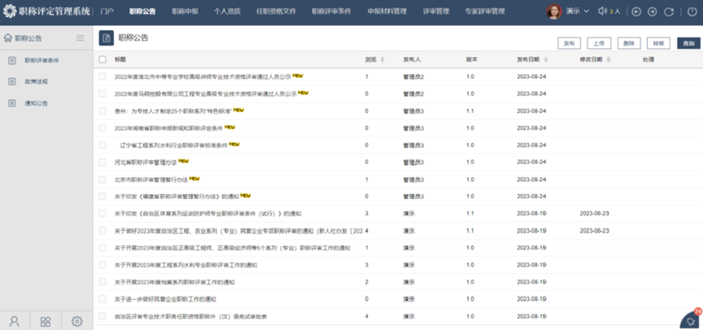Open 政策法规 in the sidebar
Image resolution: width=703 pixels, height=330 pixels.
pyautogui.click(x=36, y=82)
